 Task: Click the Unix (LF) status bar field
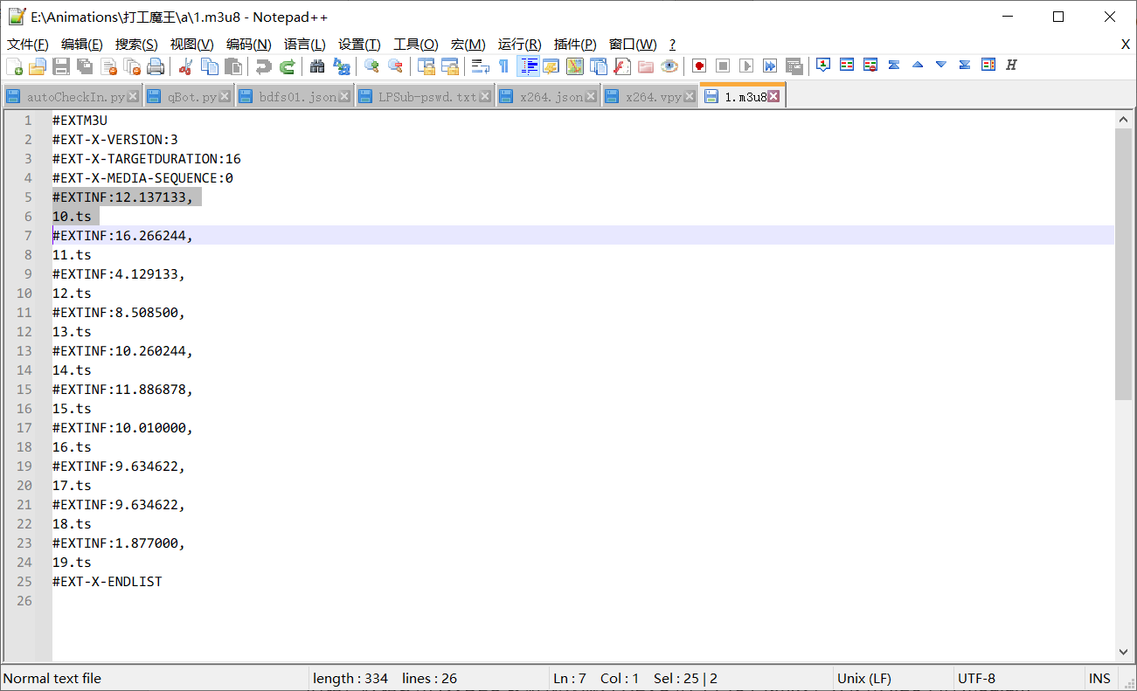coord(892,678)
